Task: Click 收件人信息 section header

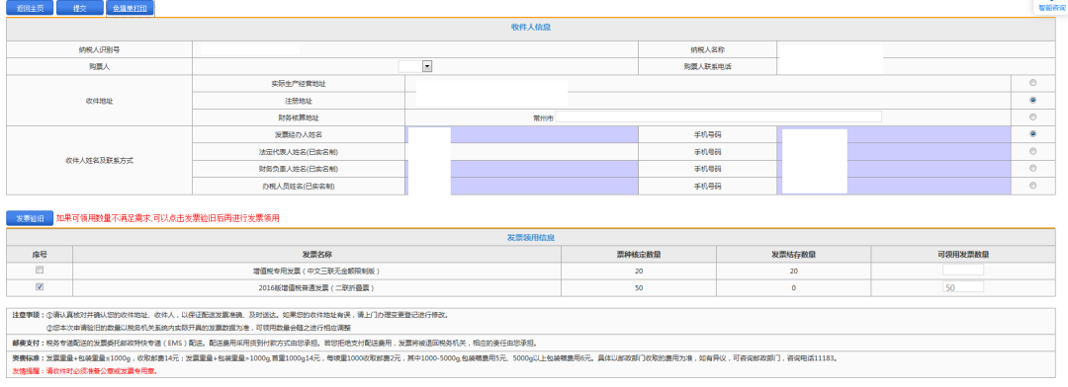Action: (531, 28)
